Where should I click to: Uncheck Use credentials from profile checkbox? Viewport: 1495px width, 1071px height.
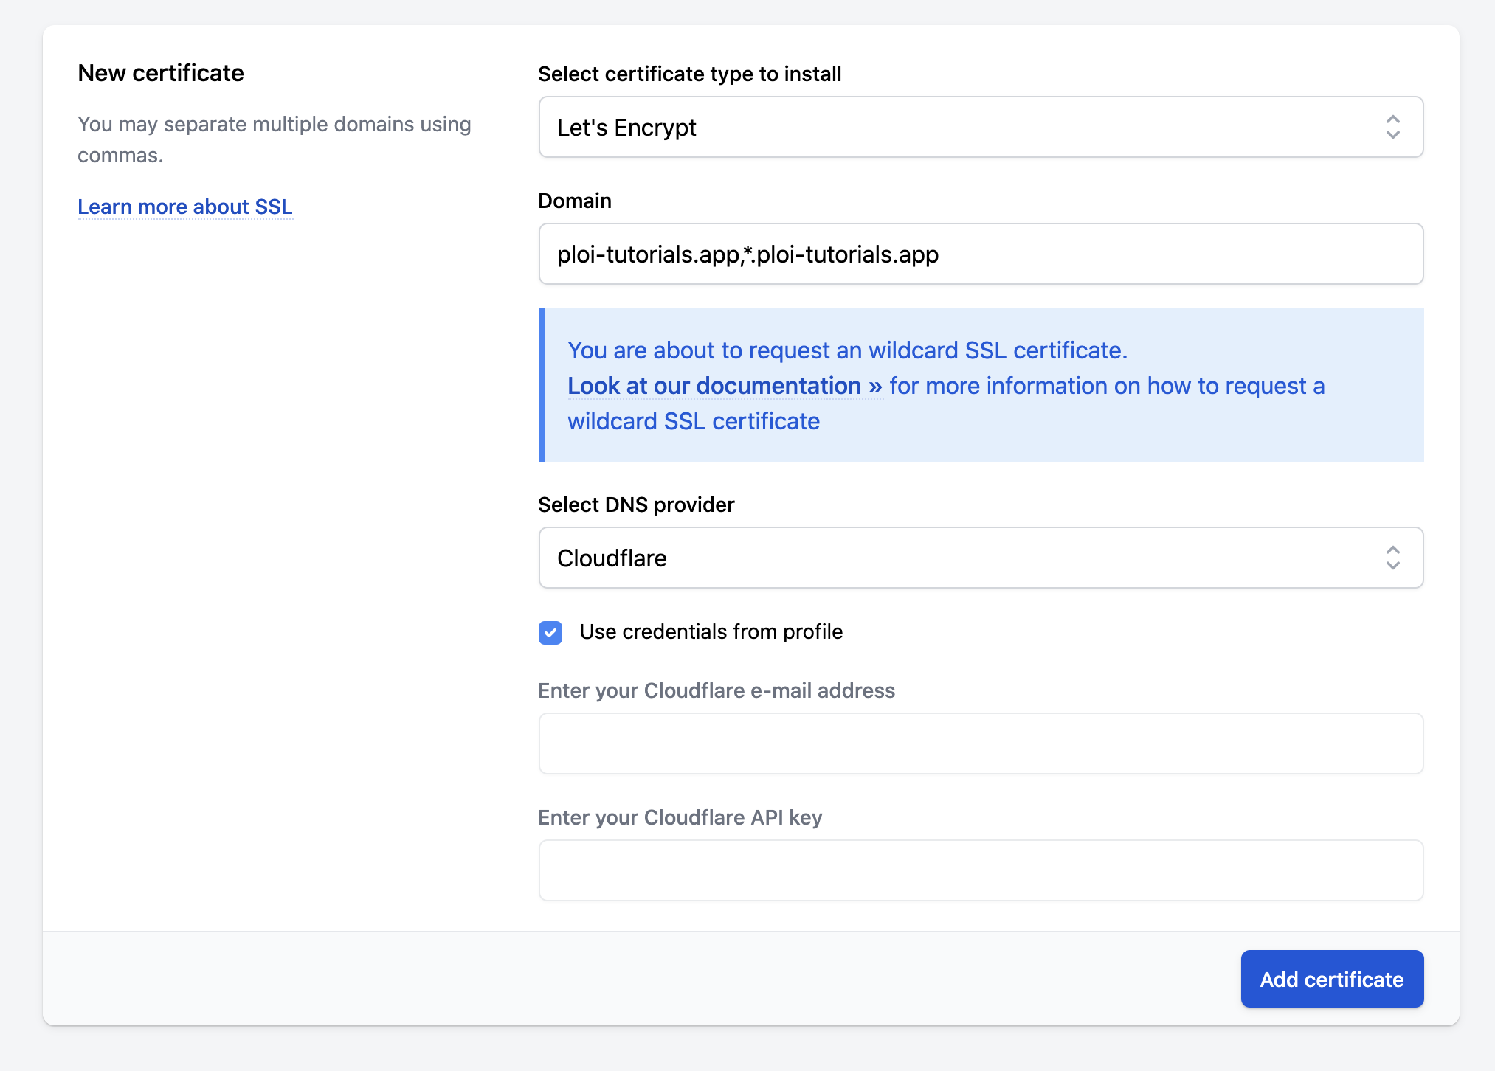[x=550, y=632]
